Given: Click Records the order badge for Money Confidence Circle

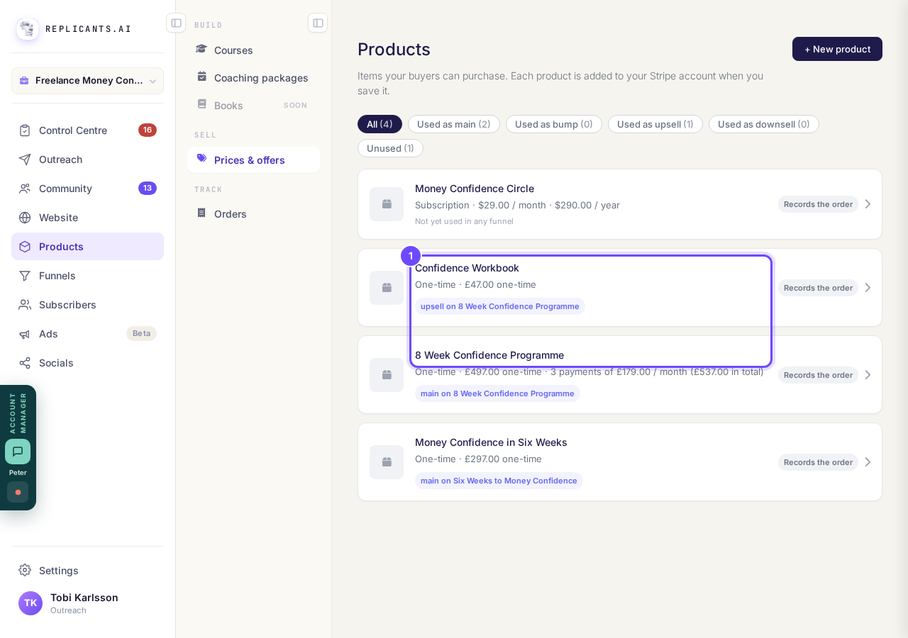Looking at the screenshot, I should point(818,204).
